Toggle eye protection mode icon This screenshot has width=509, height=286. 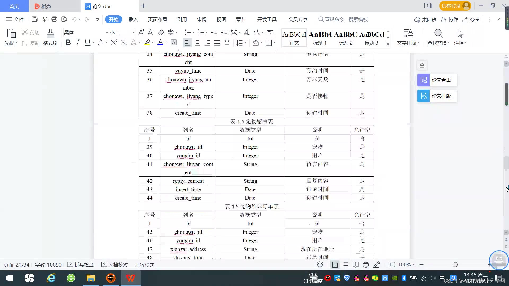point(320,265)
